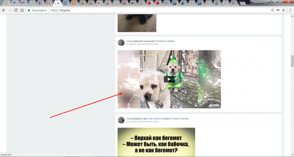
Task: Open author name link in animation post
Action: (x=129, y=41)
